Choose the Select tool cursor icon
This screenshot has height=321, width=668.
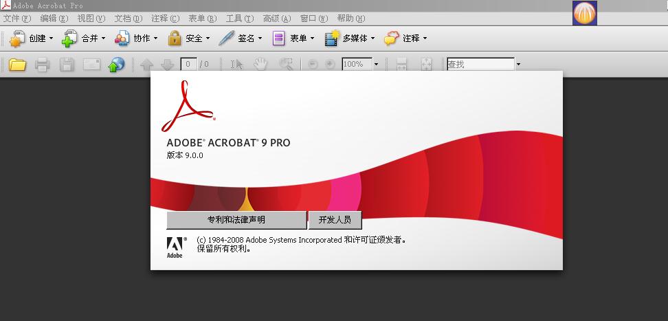[236, 65]
